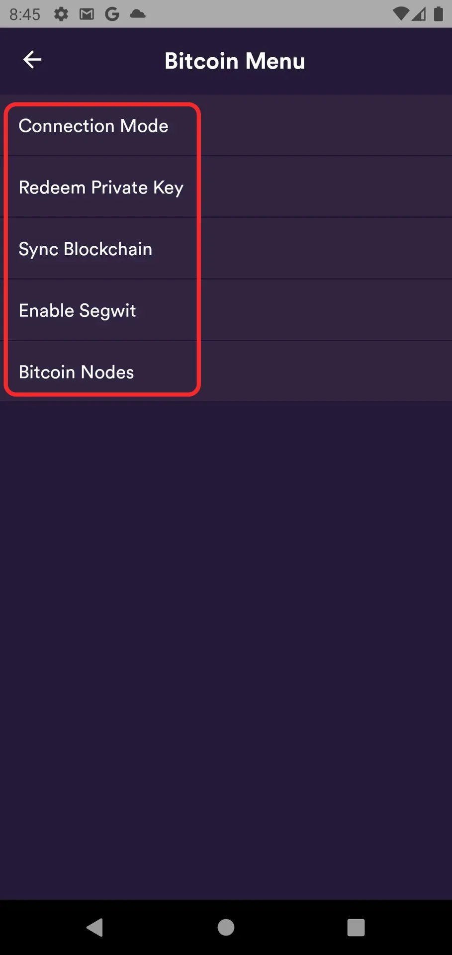
Task: Tap the cellular signal status icon
Action: point(418,14)
